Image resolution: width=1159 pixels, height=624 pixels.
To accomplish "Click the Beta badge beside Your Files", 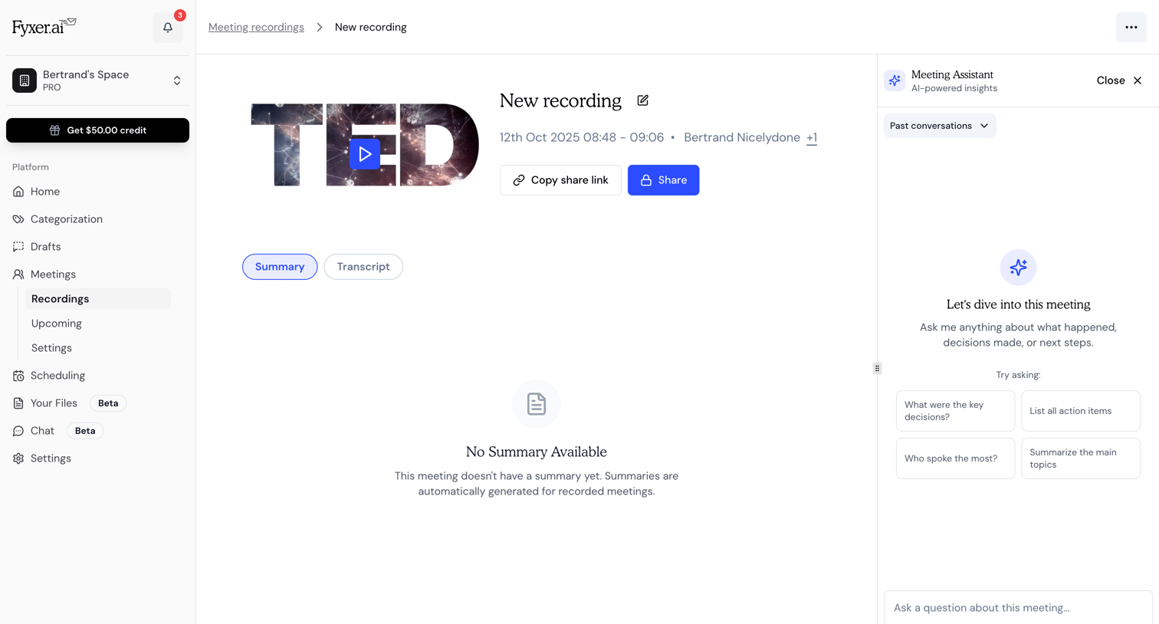I will 108,403.
